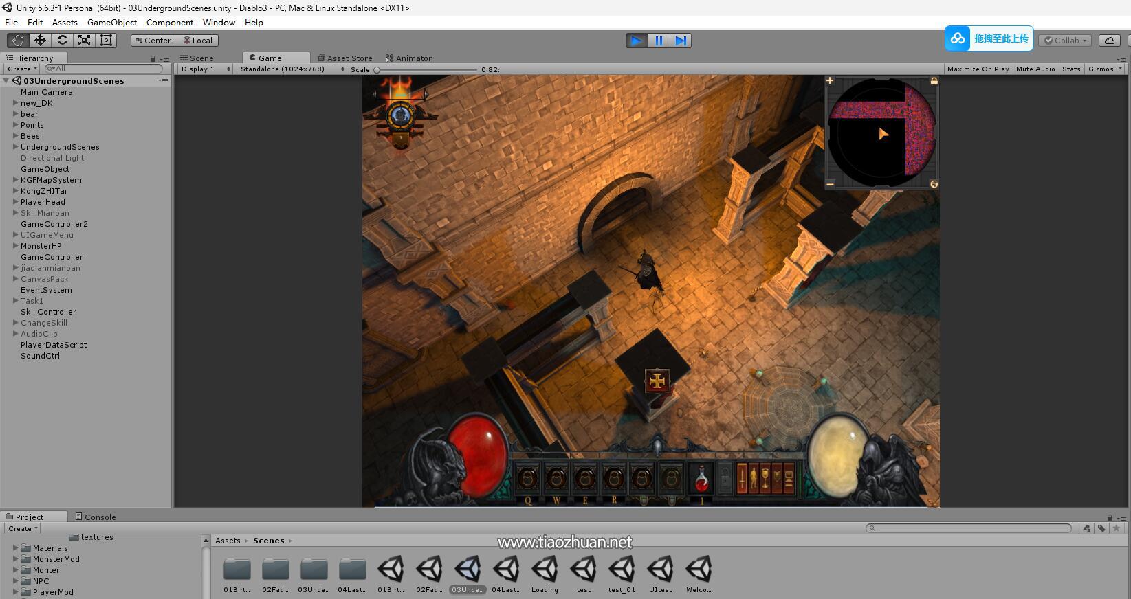Select the Rect Transform tool

pos(106,41)
